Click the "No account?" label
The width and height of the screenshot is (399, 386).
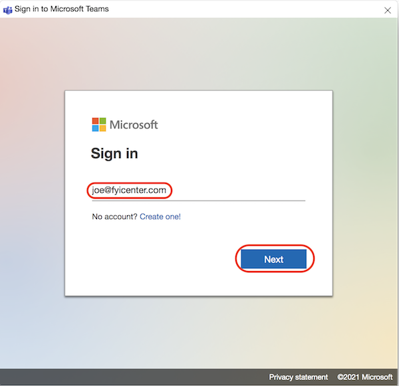point(114,217)
